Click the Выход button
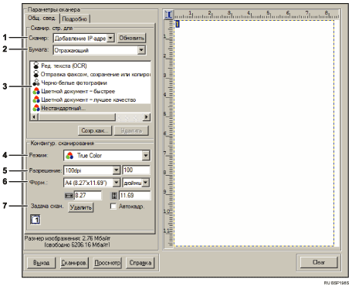This screenshot has width=352, height=286. click(41, 263)
